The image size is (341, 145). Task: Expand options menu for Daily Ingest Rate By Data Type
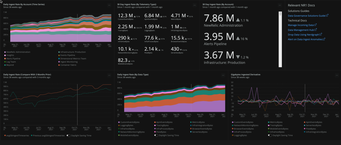tap(223, 75)
